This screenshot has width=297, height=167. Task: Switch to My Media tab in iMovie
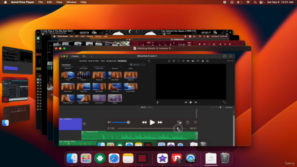coord(83,61)
